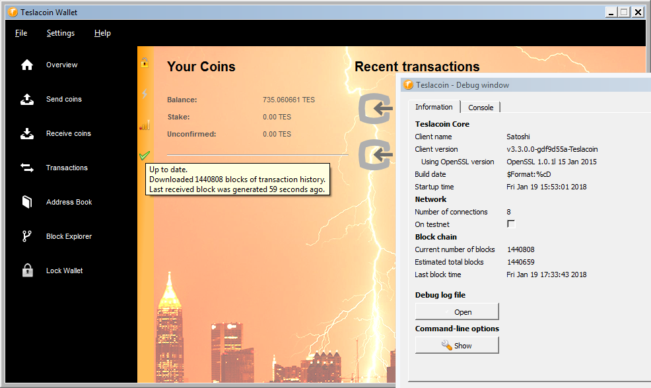Open the Transactions page
651x388 pixels.
point(67,168)
